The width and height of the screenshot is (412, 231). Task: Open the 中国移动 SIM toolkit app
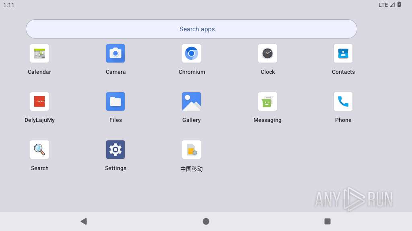192,150
